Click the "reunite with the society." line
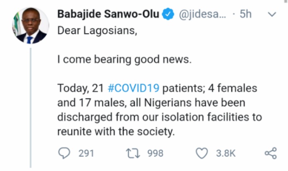This screenshot has width=288, height=171. [x=114, y=132]
